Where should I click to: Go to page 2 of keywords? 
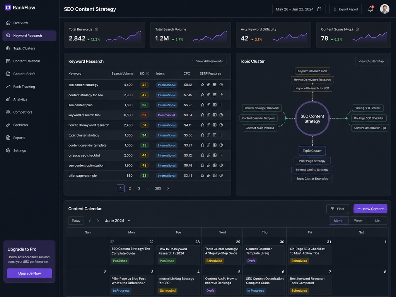pyautogui.click(x=130, y=188)
